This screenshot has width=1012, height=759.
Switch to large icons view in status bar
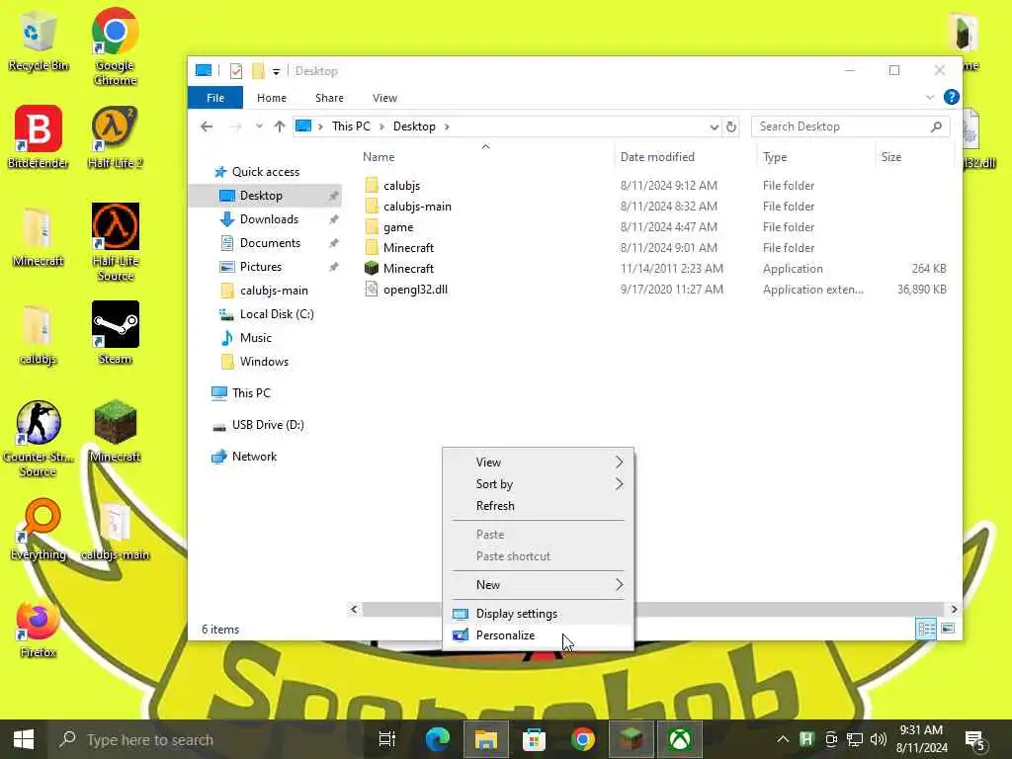coord(948,629)
